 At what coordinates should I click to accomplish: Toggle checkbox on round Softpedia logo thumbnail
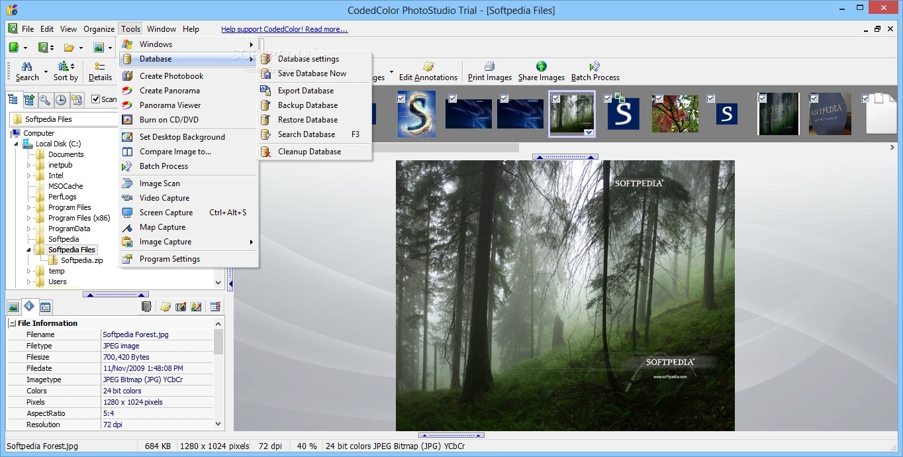814,98
